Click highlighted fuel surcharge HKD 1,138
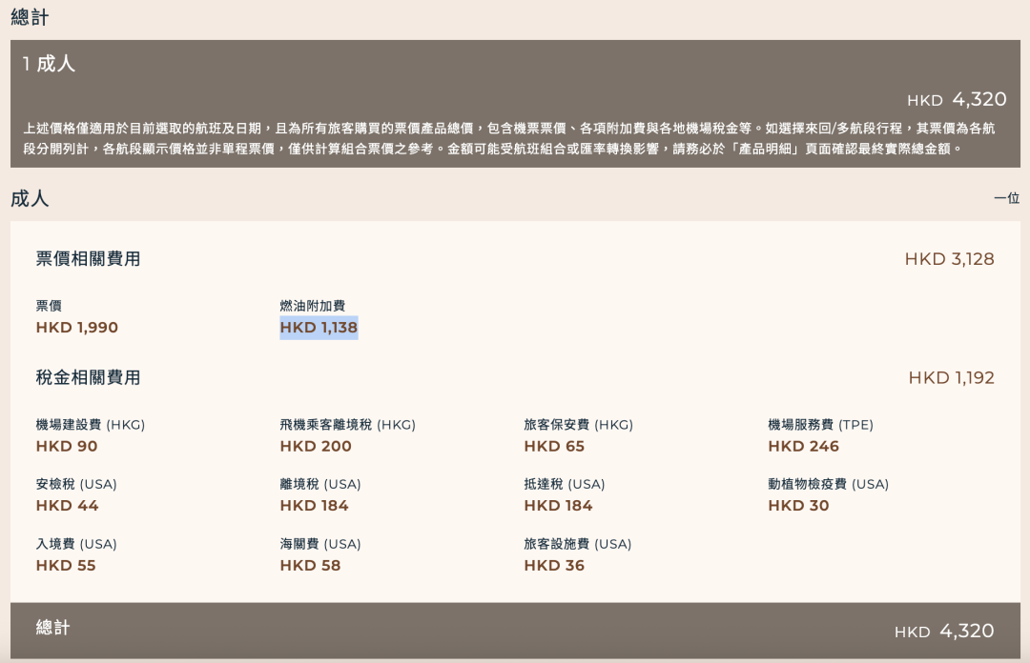 (x=319, y=327)
